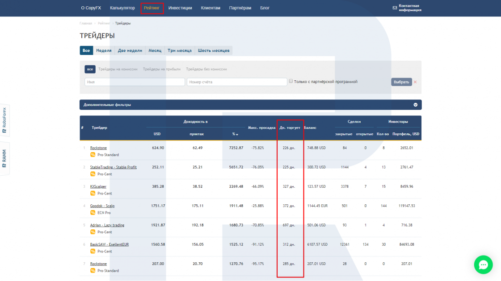Open the Калькулятор menu item
This screenshot has height=281, width=501.
click(122, 8)
